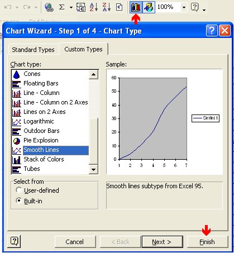Click the chart type list scroll down arrow

point(93,169)
